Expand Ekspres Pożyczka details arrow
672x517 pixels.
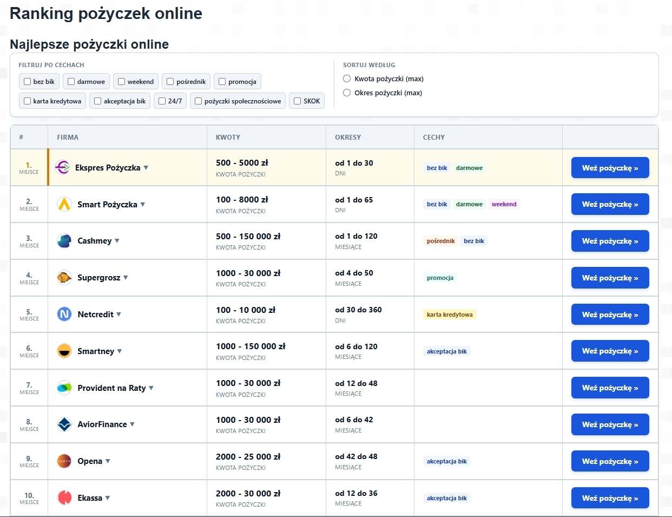coord(146,168)
